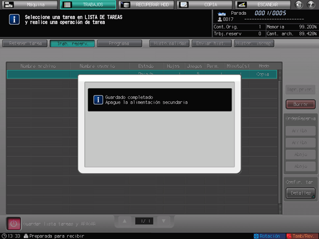The image size is (319, 239).
Task: Click the power save-and-shutdown icon
Action: click(x=14, y=224)
